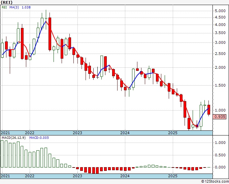Click the 2023 marker on price timeline

(x=77, y=133)
